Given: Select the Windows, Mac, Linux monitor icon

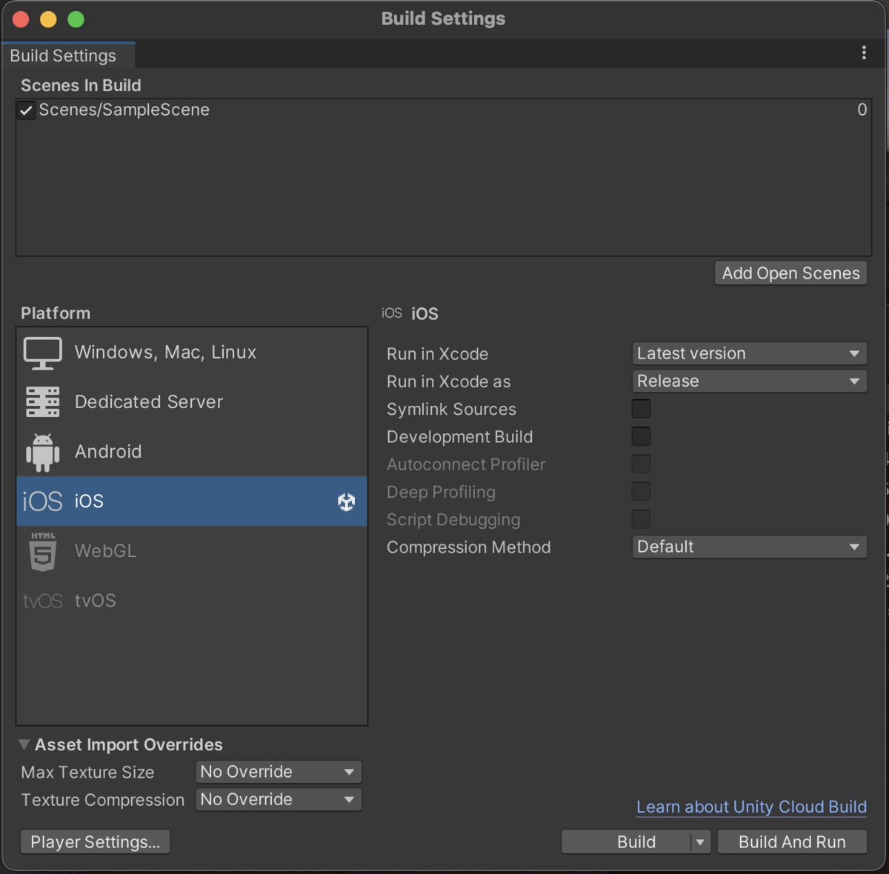Looking at the screenshot, I should (42, 352).
